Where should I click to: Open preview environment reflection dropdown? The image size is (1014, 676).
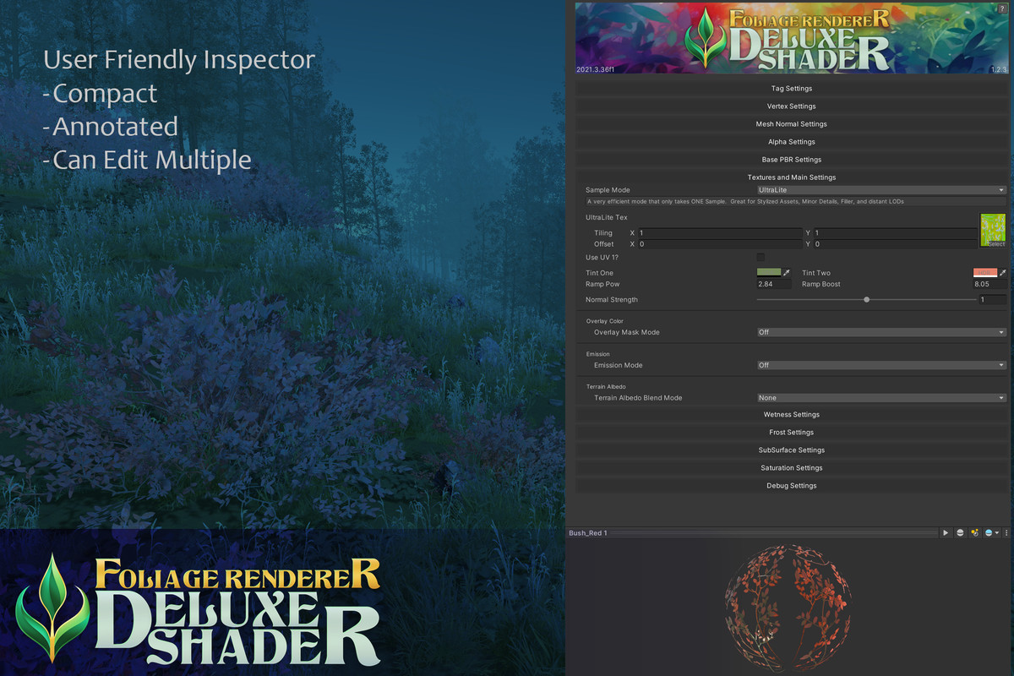point(992,533)
